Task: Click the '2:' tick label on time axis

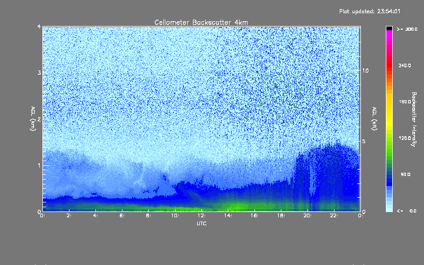Action: point(69,216)
